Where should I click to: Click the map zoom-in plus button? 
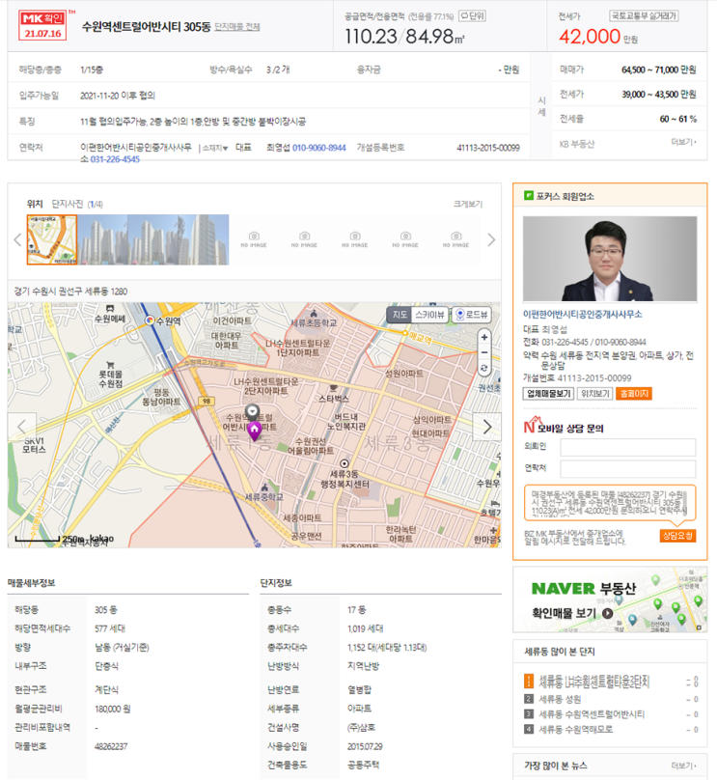point(484,337)
